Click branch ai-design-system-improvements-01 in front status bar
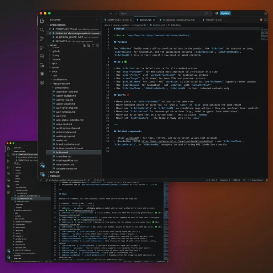Image resolution: width=273 pixels, height=273 pixels. pyautogui.click(x=66, y=180)
